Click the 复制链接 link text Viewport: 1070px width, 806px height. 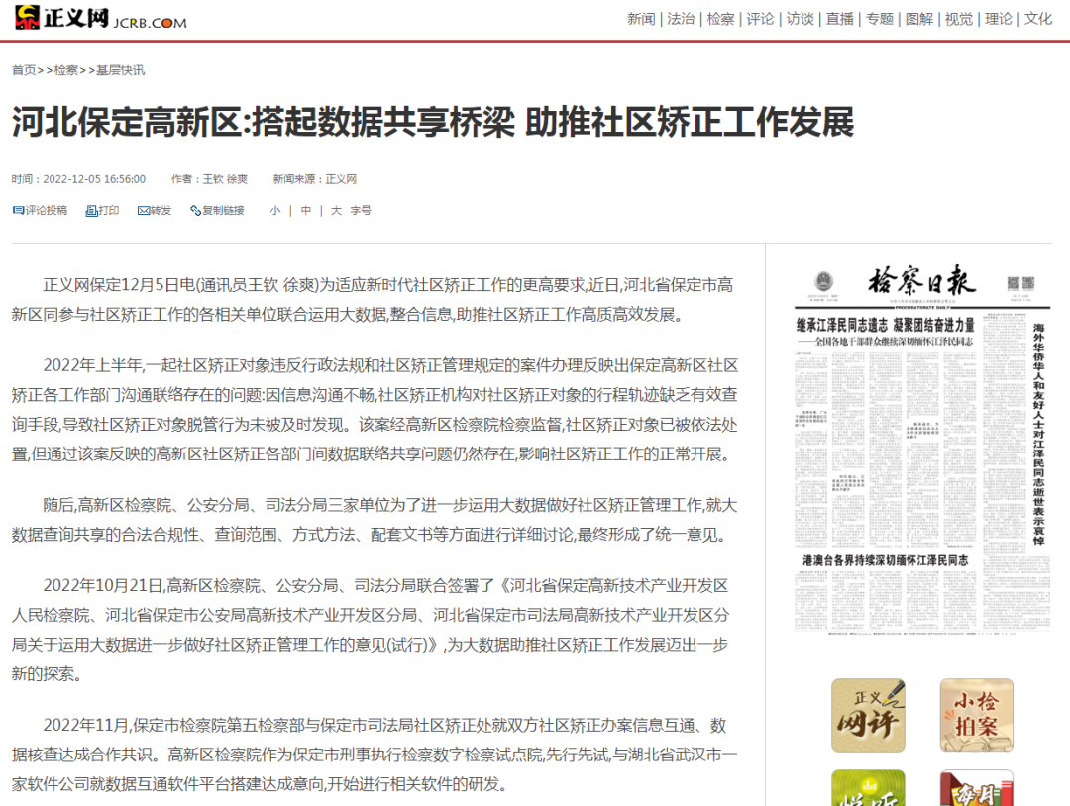point(223,210)
